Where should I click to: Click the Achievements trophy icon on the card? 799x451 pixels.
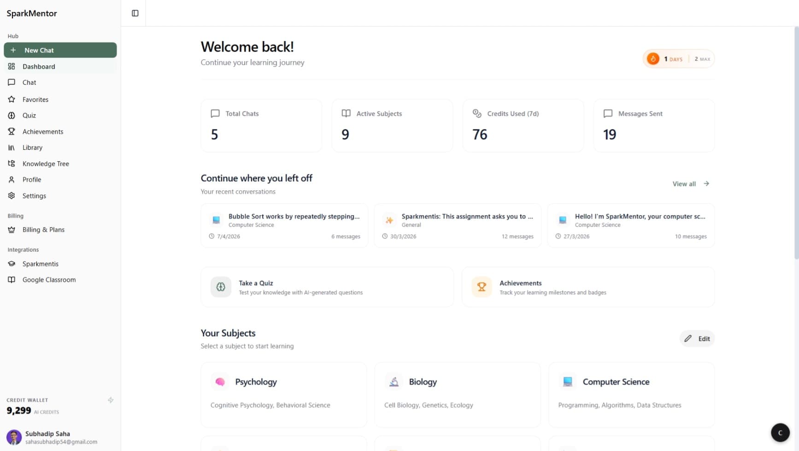tap(481, 287)
